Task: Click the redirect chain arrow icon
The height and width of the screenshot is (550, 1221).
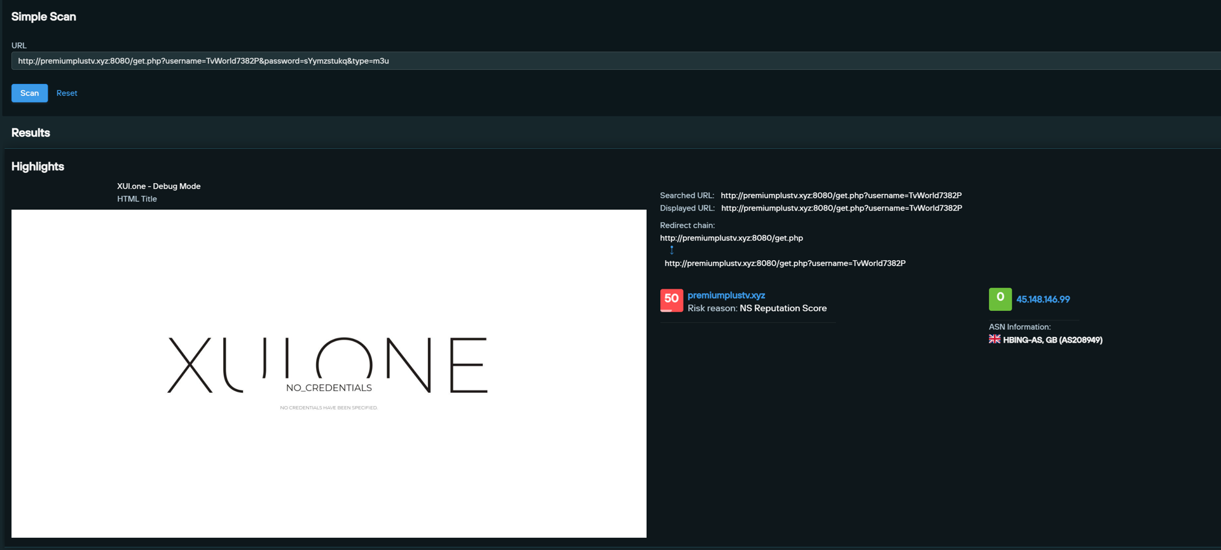Action: pos(672,251)
